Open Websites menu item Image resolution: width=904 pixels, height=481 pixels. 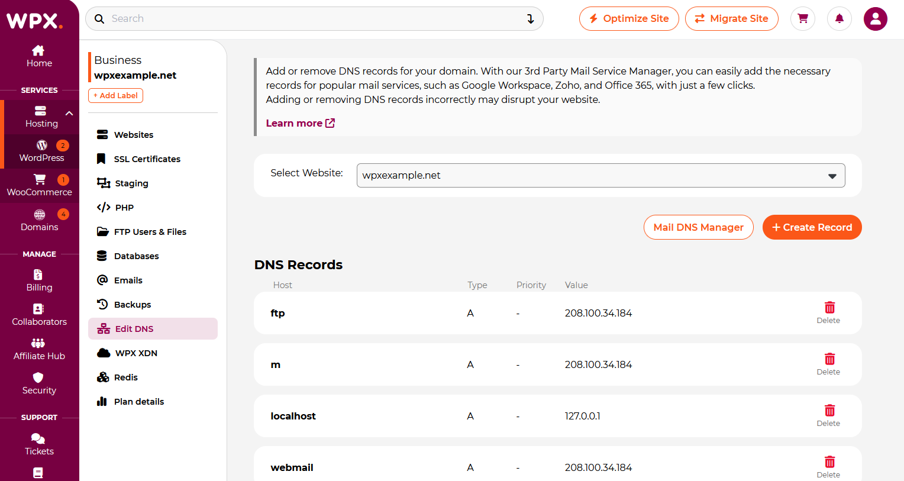click(153, 135)
